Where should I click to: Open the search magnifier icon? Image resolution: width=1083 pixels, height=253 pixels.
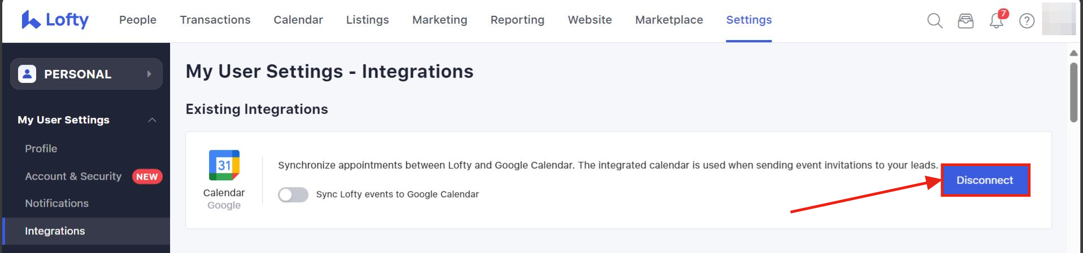click(935, 21)
